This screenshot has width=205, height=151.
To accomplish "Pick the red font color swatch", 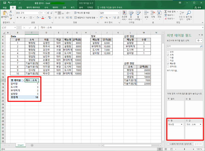I will tap(43, 17).
